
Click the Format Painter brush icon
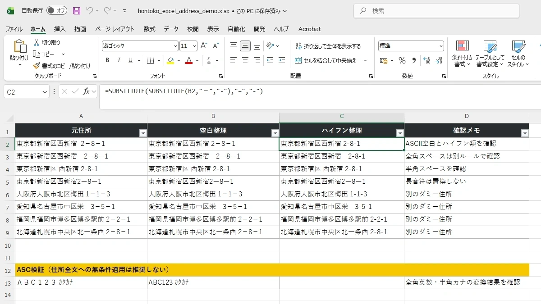(37, 66)
